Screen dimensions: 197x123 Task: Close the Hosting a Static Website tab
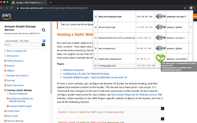tap(45, 2)
